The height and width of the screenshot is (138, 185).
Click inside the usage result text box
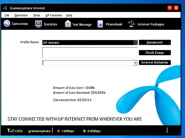coord(90,53)
